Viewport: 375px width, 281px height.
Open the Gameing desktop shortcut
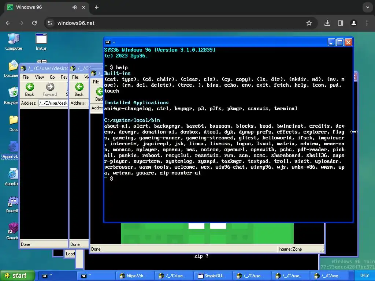tap(12, 231)
